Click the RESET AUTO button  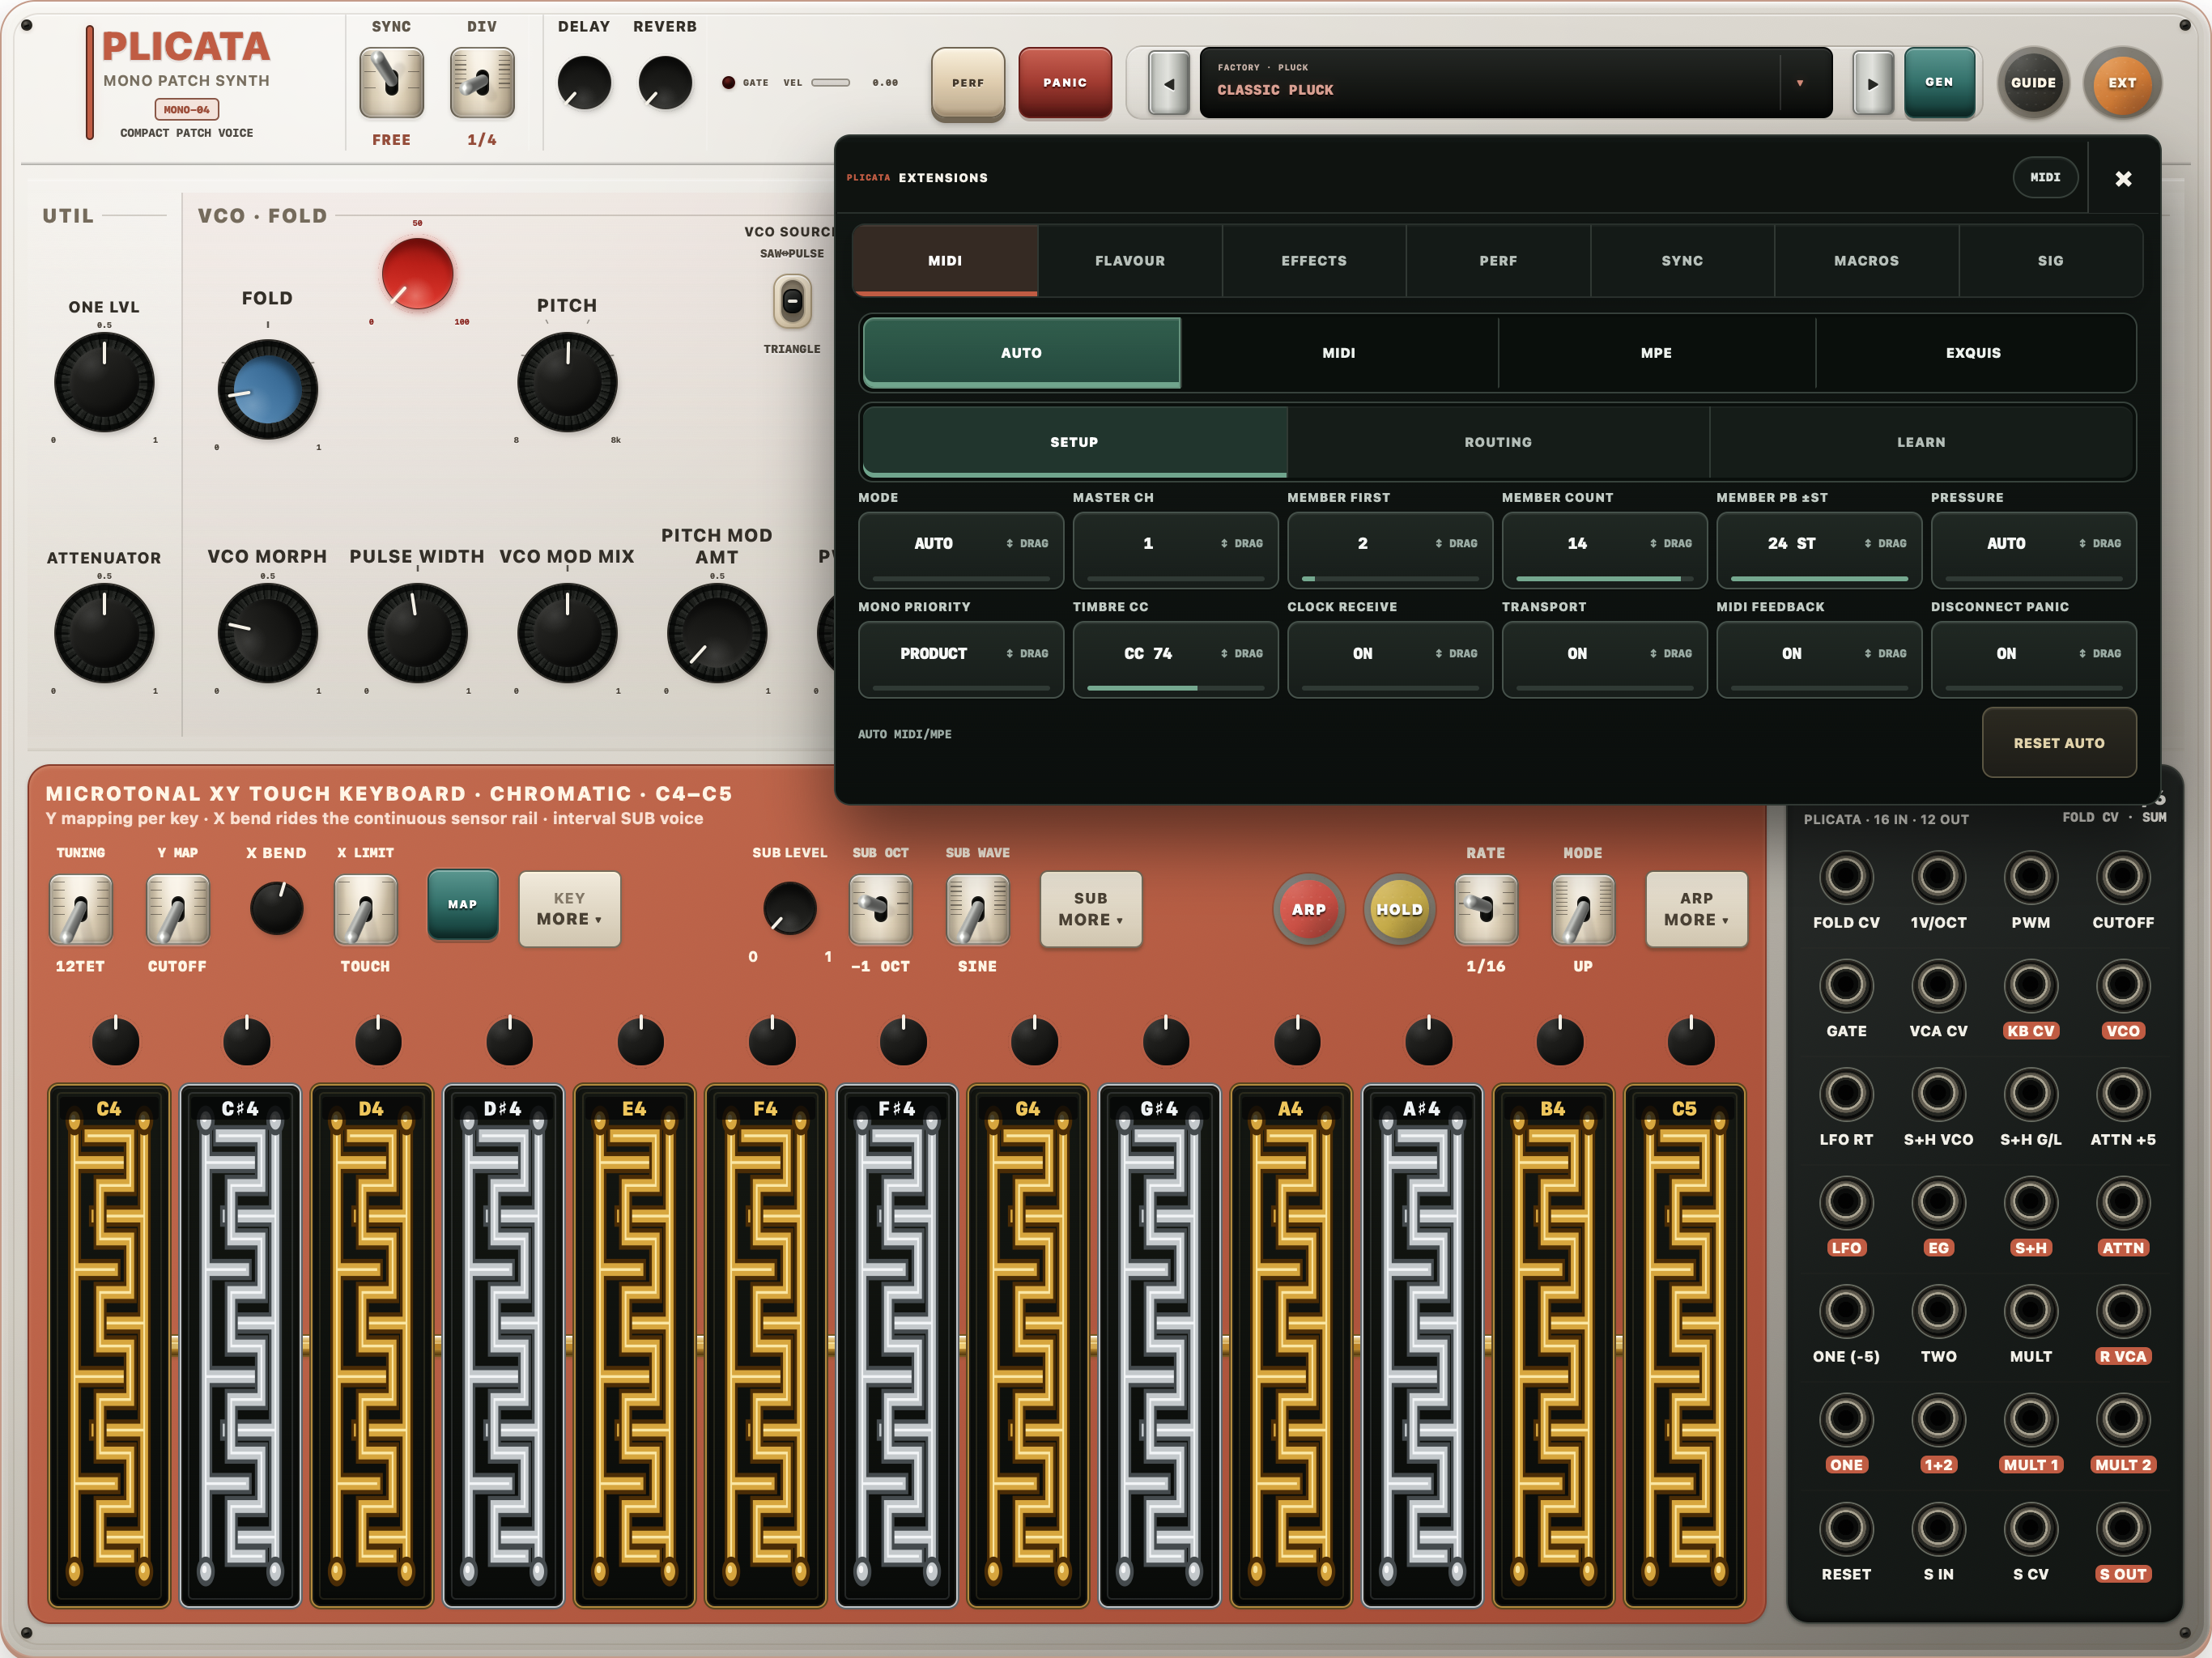coord(2059,742)
